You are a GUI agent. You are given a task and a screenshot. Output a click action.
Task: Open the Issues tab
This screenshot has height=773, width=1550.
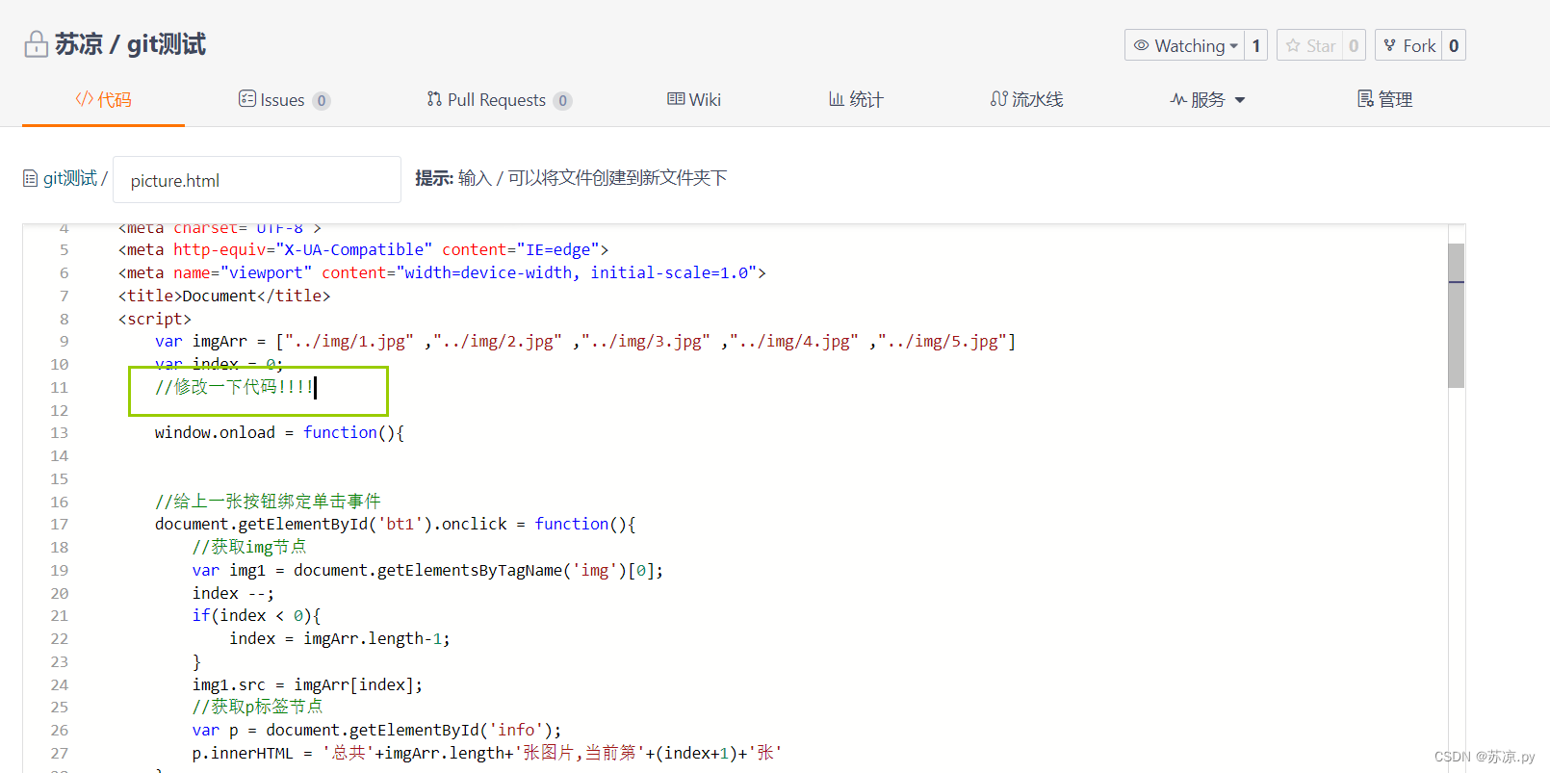pyautogui.click(x=284, y=100)
